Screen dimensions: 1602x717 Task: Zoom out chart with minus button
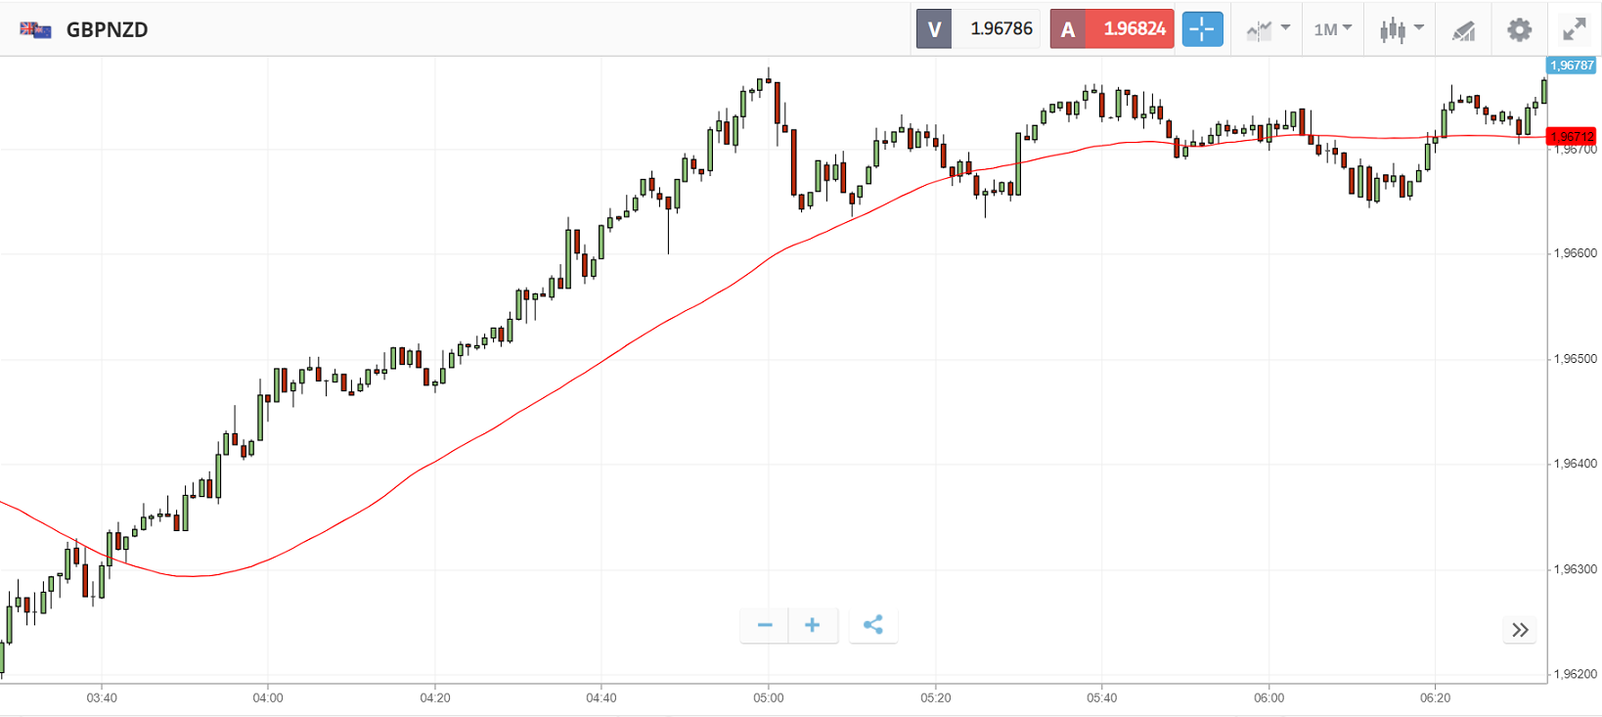pyautogui.click(x=765, y=625)
